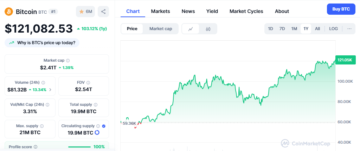Open the News tab
Viewport: 360px width, 151px height.
188,11
